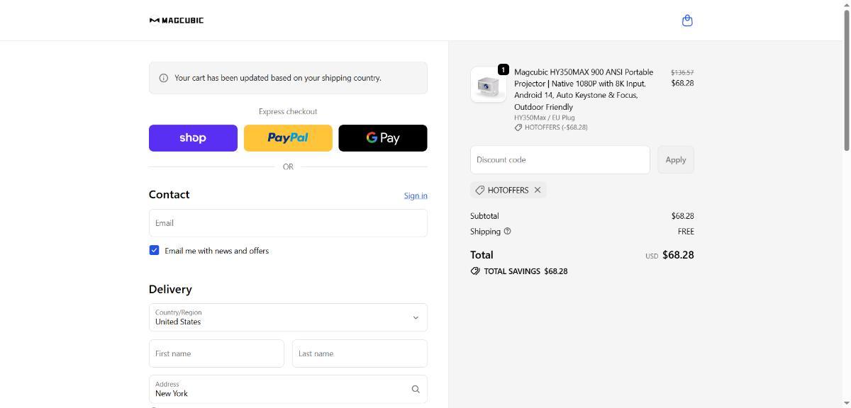This screenshot has height=408, width=851.
Task: Click into the Email input field
Action: 288,223
